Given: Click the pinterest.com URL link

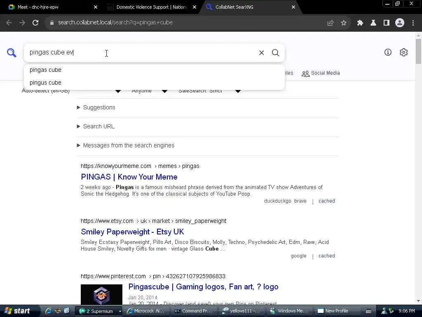Looking at the screenshot, I should [x=153, y=276].
